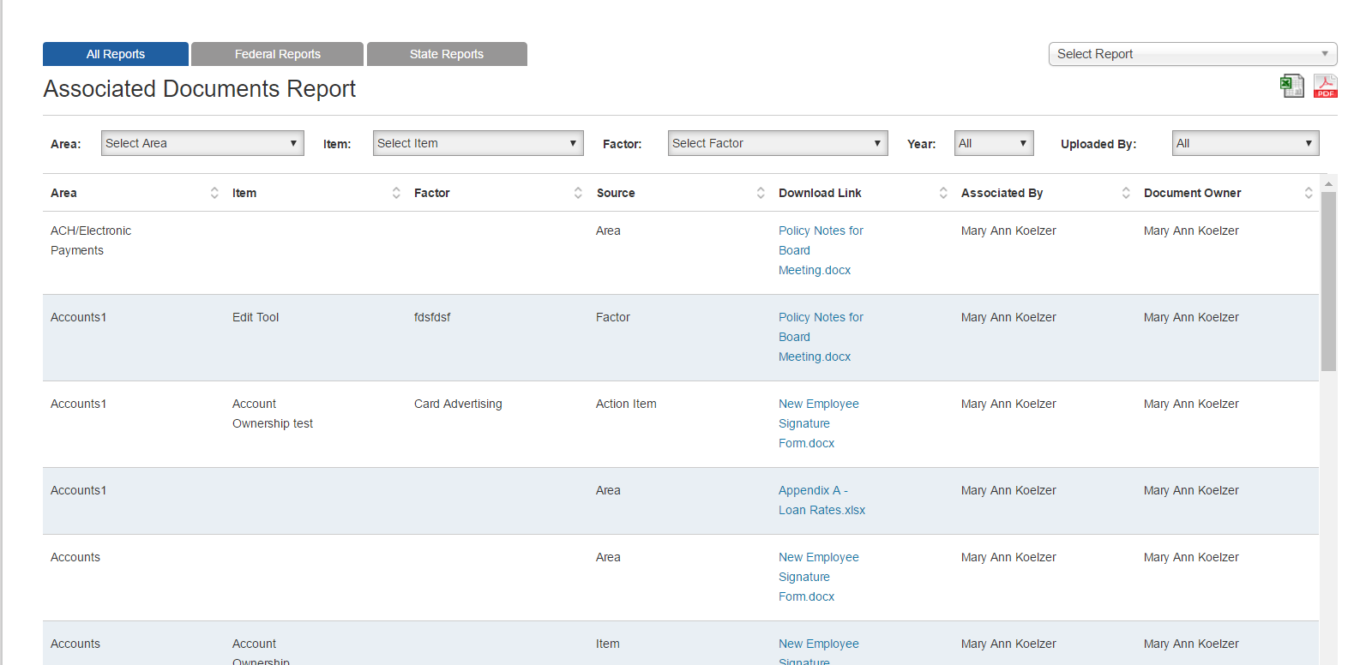
Task: Select the Edit Tool item cell
Action: pyautogui.click(x=256, y=317)
